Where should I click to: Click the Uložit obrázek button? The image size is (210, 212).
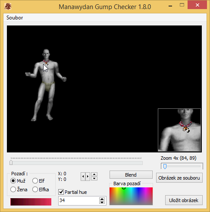click(x=184, y=200)
